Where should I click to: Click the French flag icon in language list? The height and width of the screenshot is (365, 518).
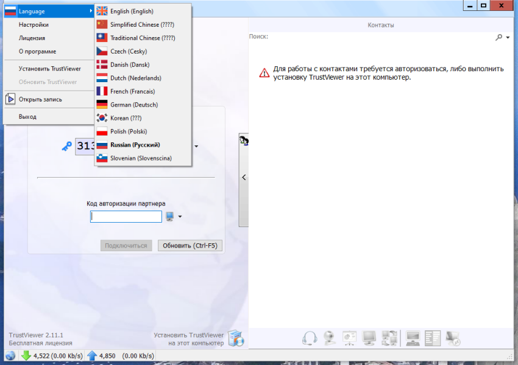tap(102, 91)
